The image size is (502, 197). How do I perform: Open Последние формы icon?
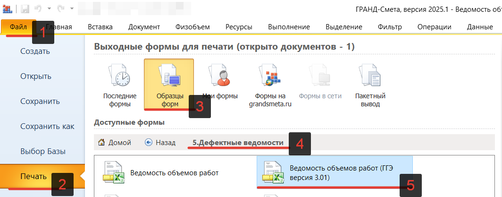(120, 85)
